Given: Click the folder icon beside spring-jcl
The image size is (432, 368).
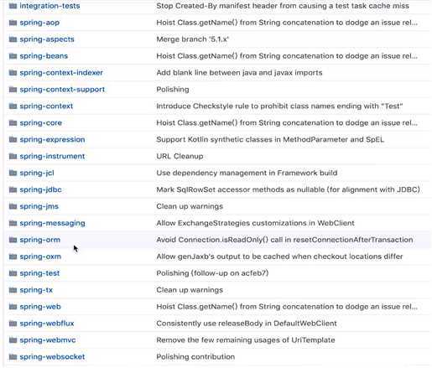Looking at the screenshot, I should 13,173.
